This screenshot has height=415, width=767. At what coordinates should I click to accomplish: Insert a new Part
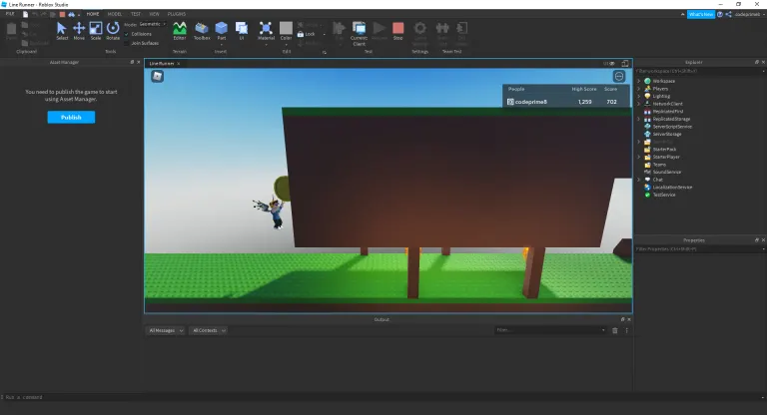tap(222, 30)
